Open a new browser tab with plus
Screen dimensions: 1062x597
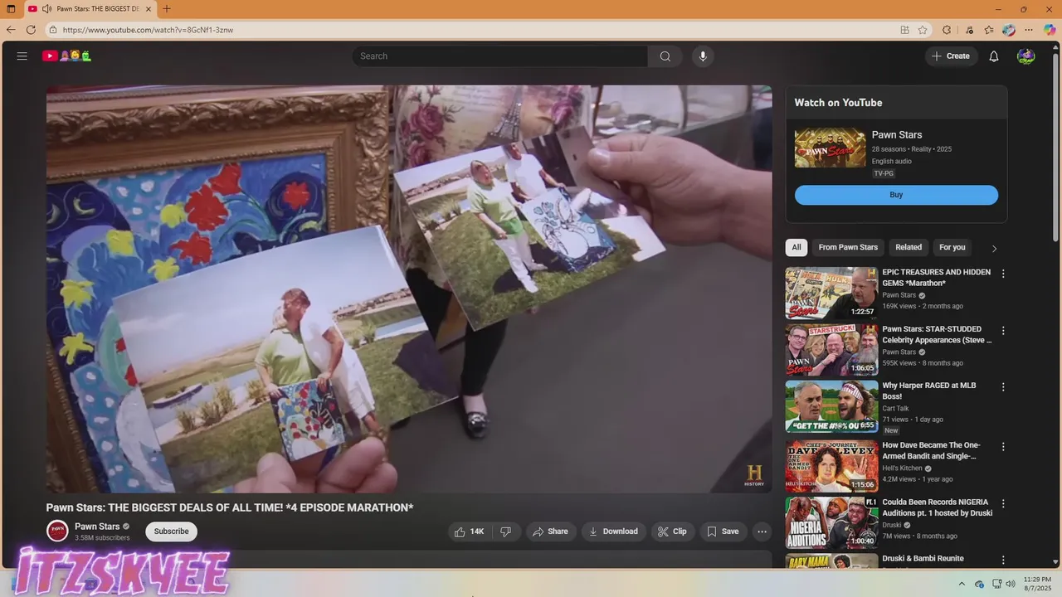[x=167, y=9]
